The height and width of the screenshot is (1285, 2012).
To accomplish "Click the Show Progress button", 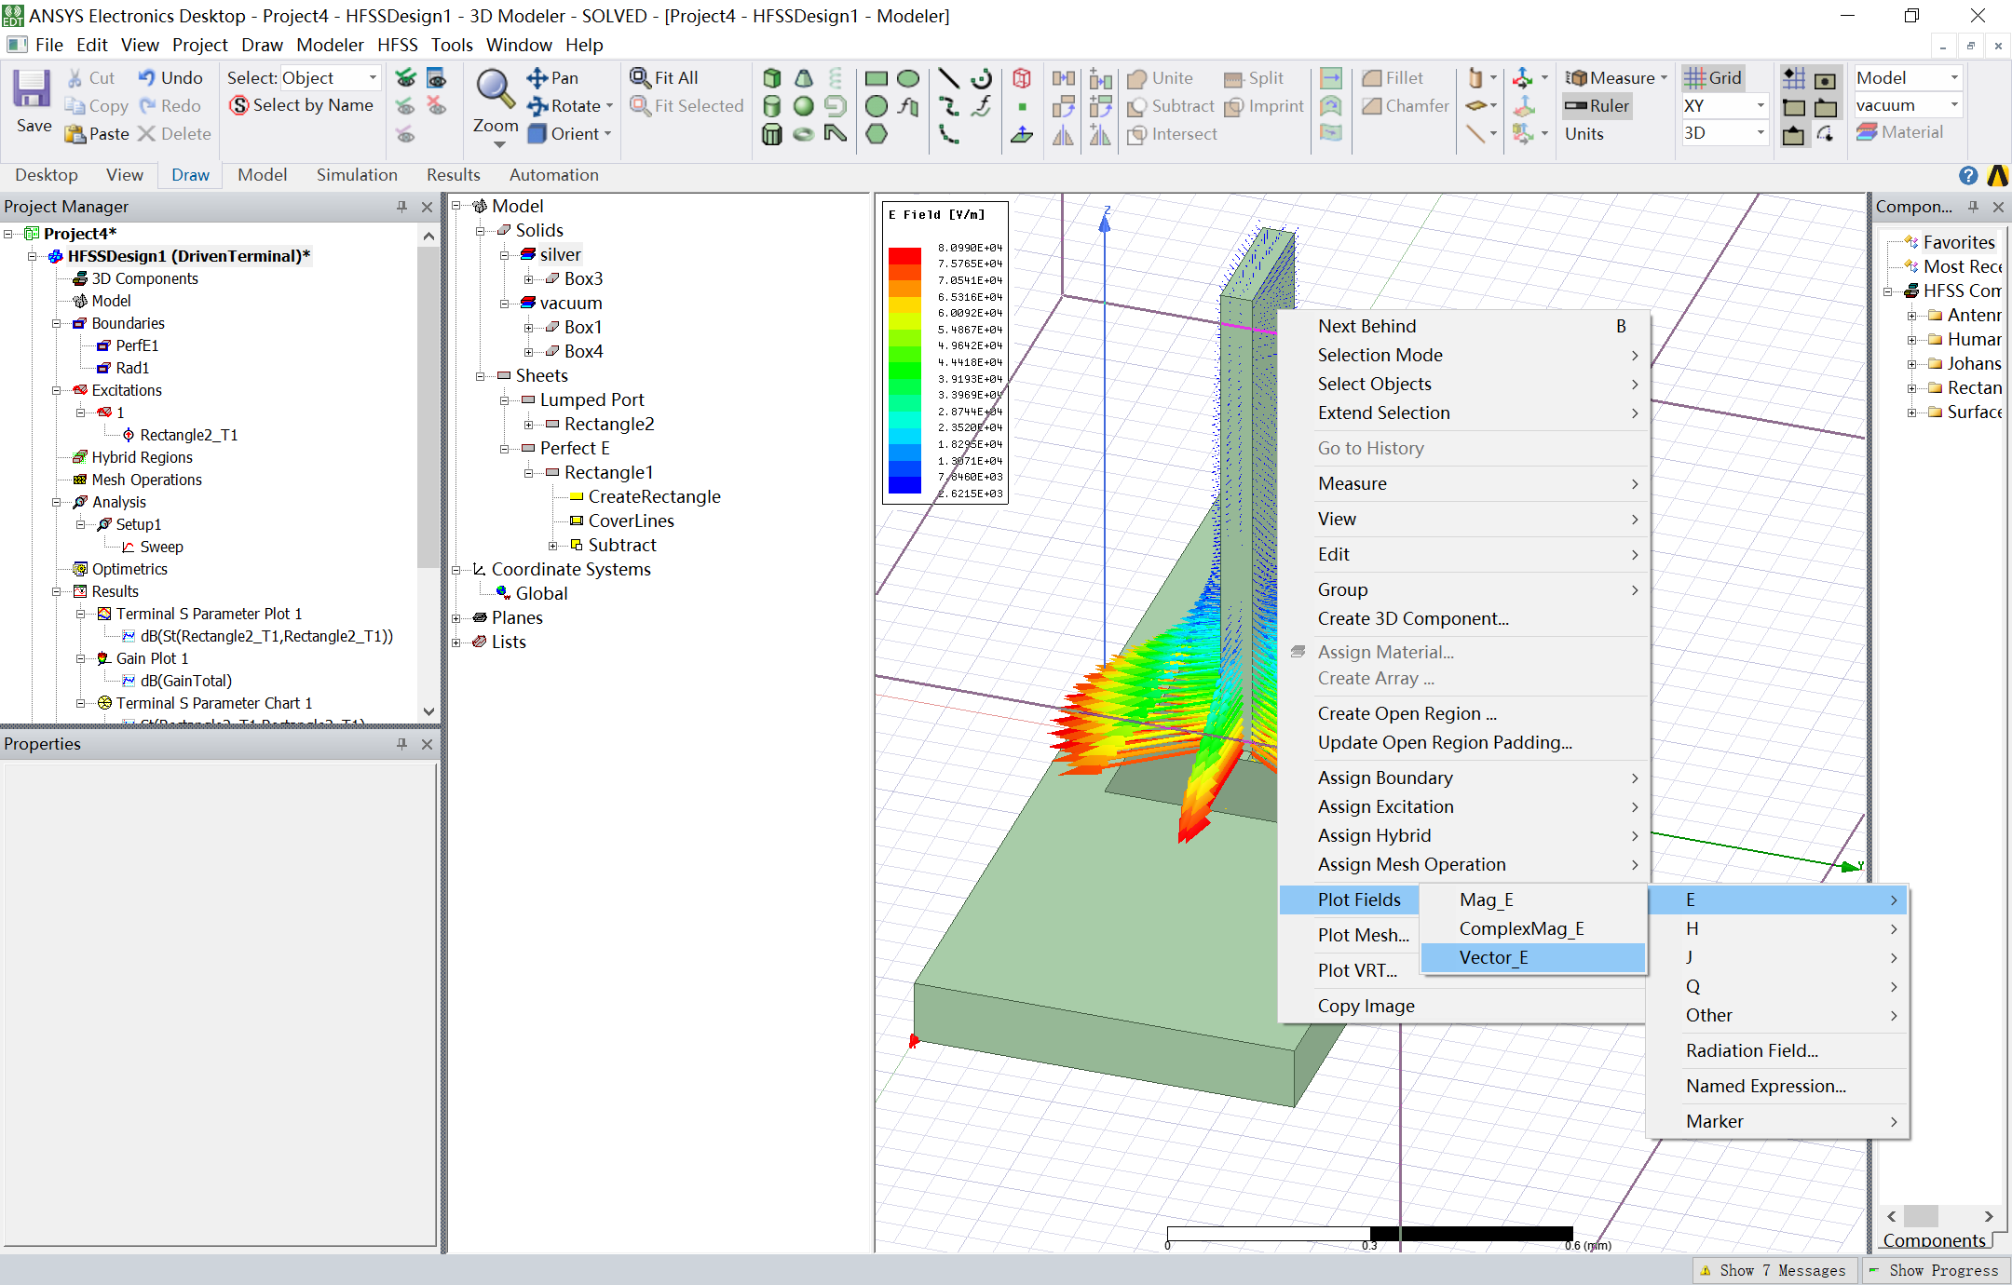I will click(x=1935, y=1270).
